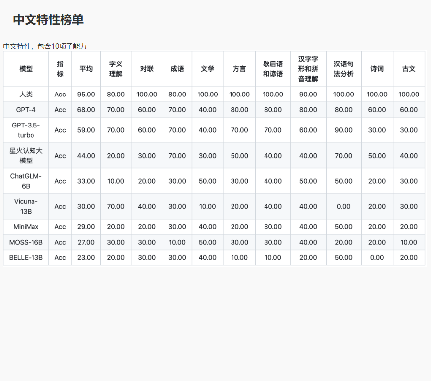Click the 95.00 average for 人类

point(86,94)
